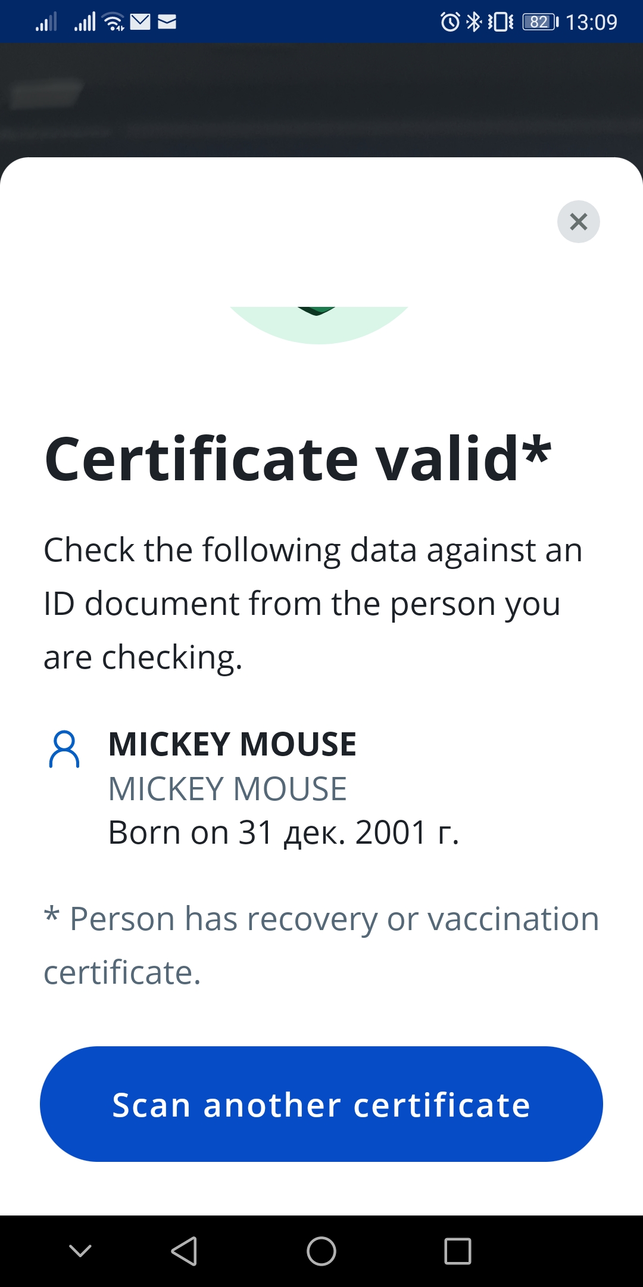
Task: Tap the alarm clock status icon
Action: click(x=450, y=22)
